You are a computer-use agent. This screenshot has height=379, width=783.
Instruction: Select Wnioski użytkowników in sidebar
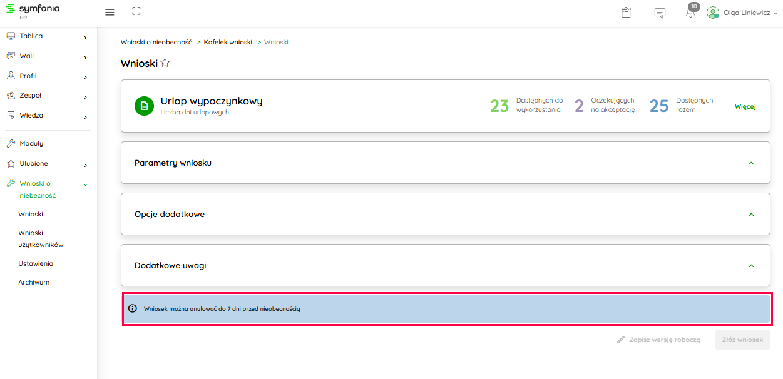(x=41, y=239)
